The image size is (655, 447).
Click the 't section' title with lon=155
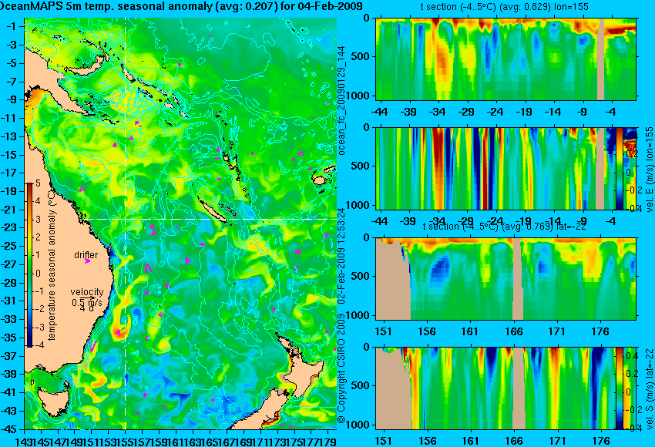pyautogui.click(x=505, y=7)
